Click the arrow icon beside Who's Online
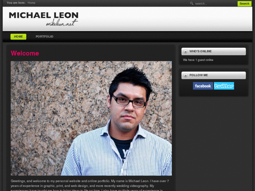Image resolution: width=255 pixels, height=191 pixels. click(x=185, y=52)
